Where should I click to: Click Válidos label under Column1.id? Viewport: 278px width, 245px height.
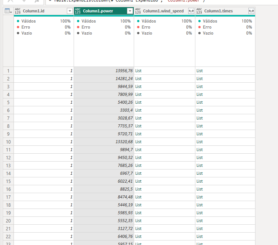(29, 21)
